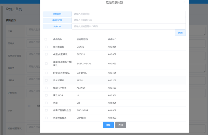
Task: Click the gray 关闭 button
Action: pyautogui.click(x=121, y=125)
